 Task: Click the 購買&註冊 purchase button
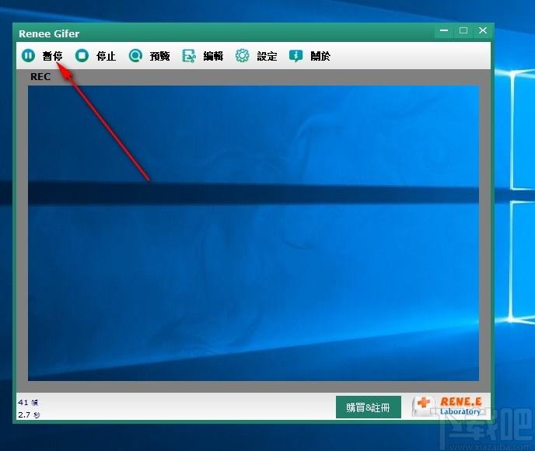368,407
